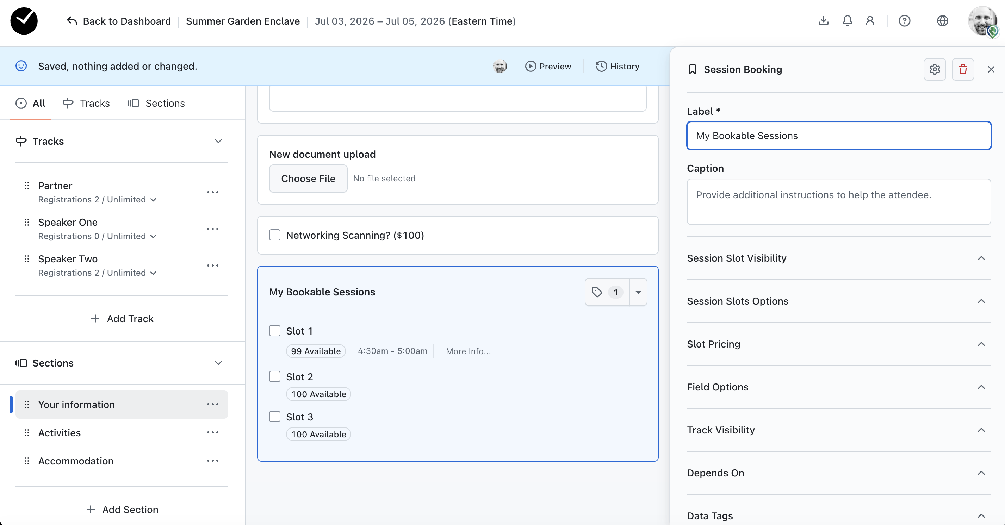Screen dimensions: 1005x525
Task: Check the Slot 3 checkbox
Action: click(x=275, y=417)
